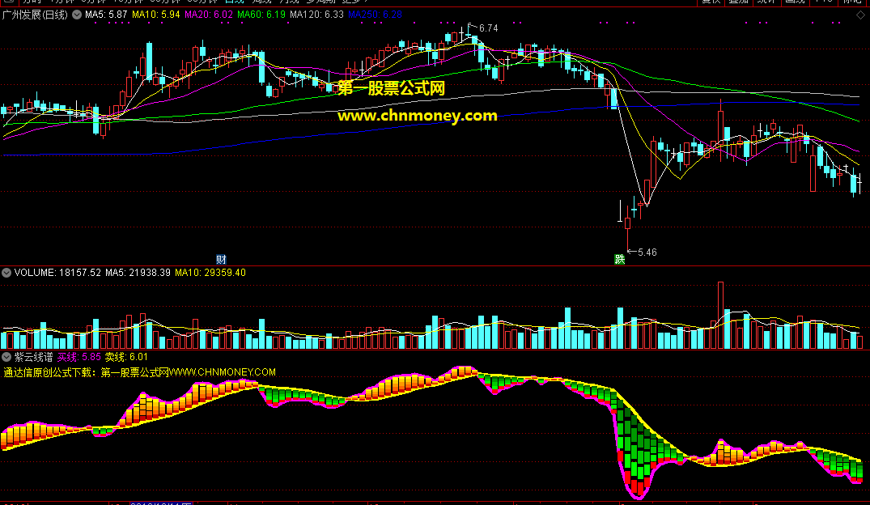870x505 pixels.
Task: Select the 广州发展(日线) stock title
Action: point(35,15)
